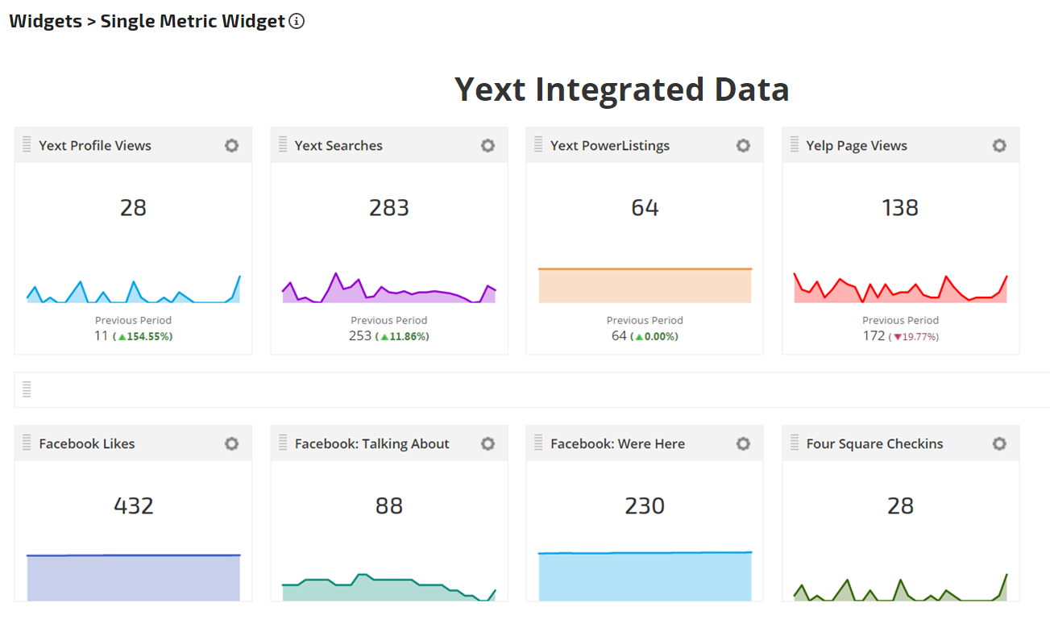The height and width of the screenshot is (628, 1050).
Task: Open Yelp Page Views widget settings gear
Action: point(999,146)
